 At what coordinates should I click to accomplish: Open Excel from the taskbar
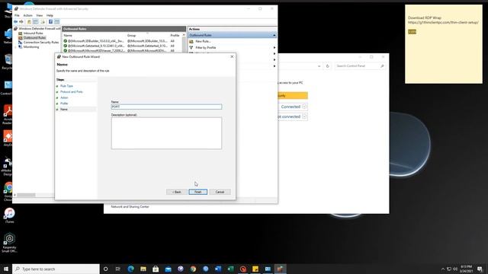[x=230, y=269]
